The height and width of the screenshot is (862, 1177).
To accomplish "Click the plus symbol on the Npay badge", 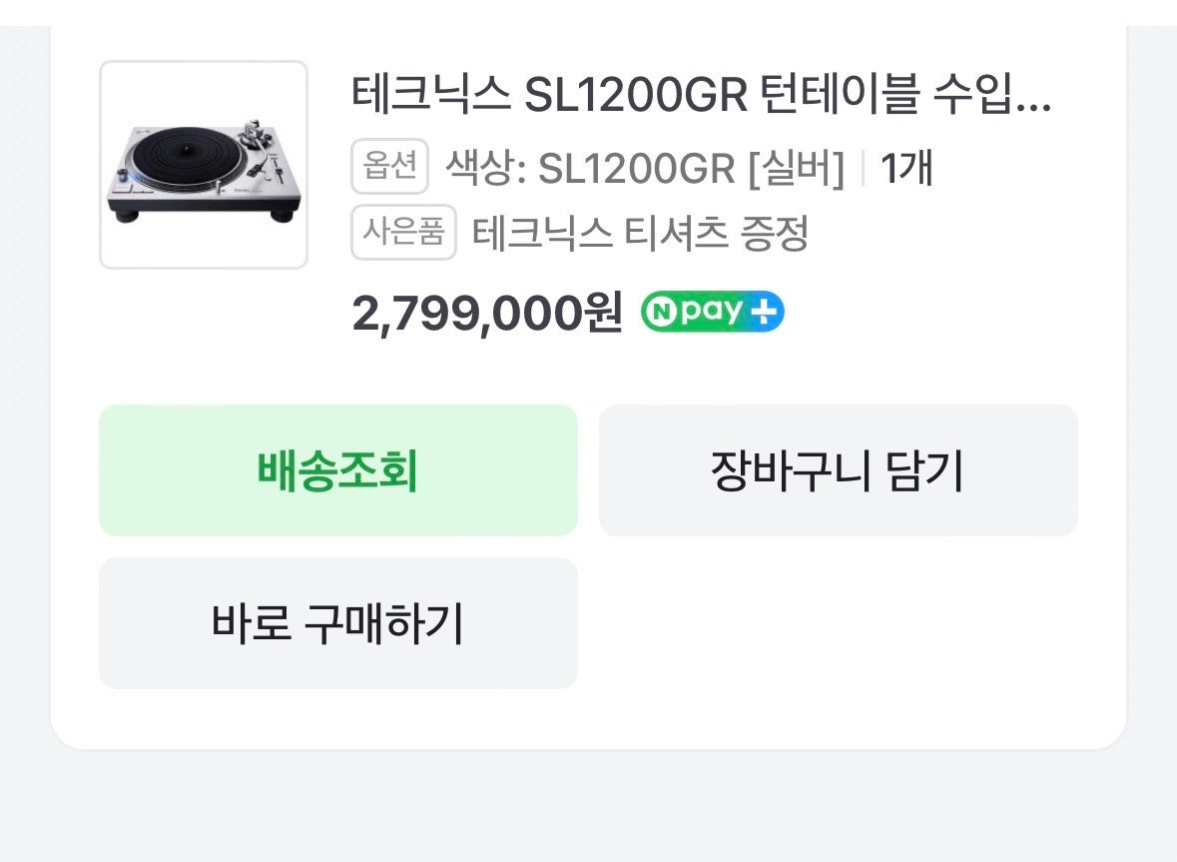I will click(x=766, y=313).
